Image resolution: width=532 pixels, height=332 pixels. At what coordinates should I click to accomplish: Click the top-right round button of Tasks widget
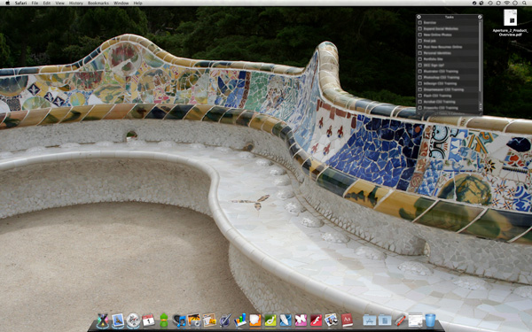[x=480, y=17]
